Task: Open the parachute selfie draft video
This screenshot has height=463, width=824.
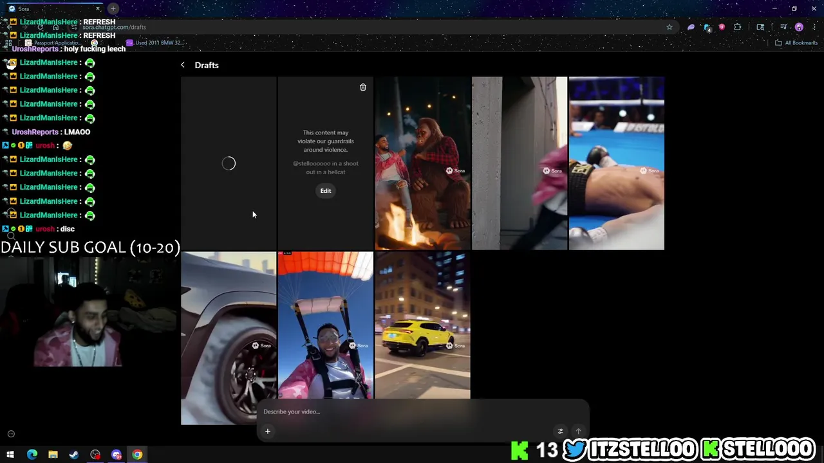Action: pos(326,325)
